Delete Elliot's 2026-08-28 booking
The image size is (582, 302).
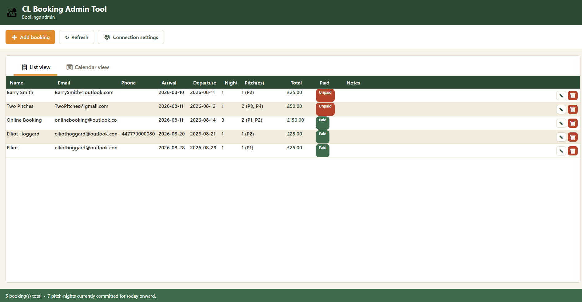572,151
